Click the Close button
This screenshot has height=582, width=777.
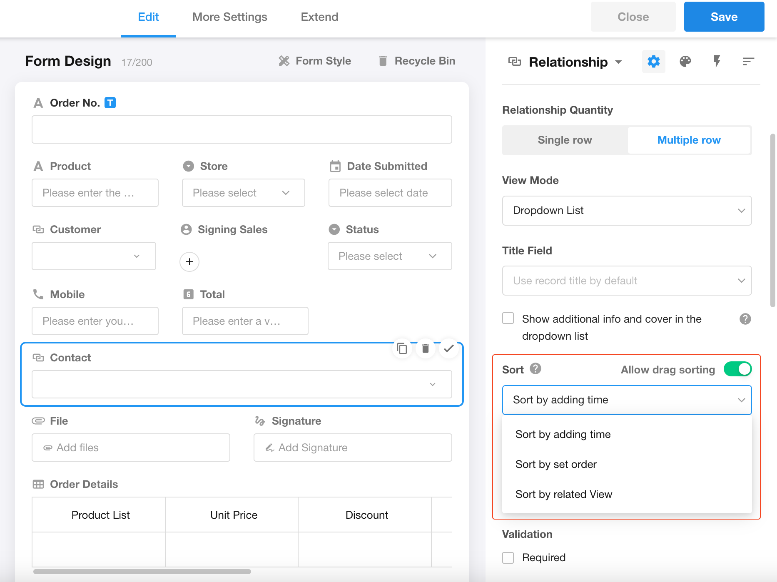[633, 17]
